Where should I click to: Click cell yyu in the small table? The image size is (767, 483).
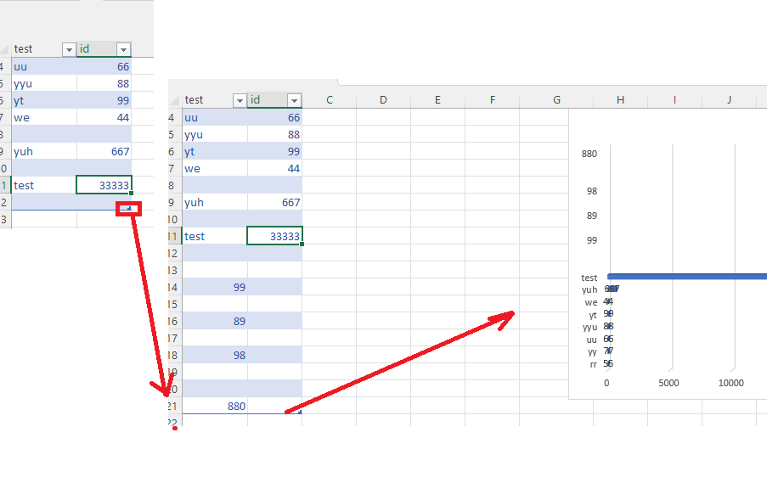point(44,83)
